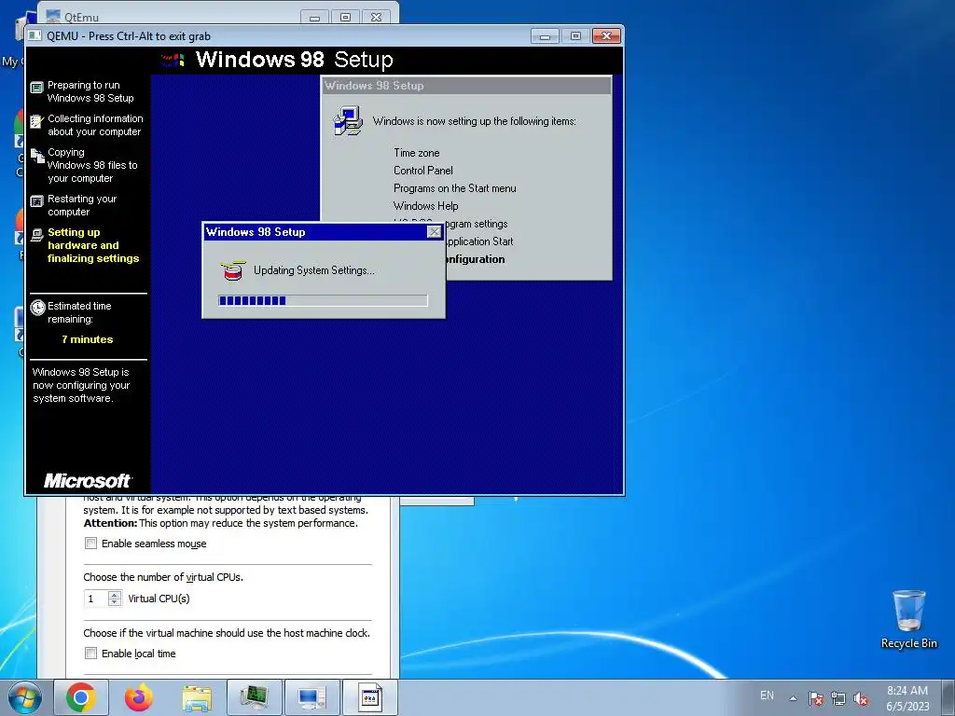Minimize the QEMU window
955x716 pixels.
pyautogui.click(x=545, y=36)
